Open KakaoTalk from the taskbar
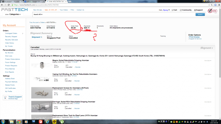The width and height of the screenshot is (221, 124). [x=54, y=122]
